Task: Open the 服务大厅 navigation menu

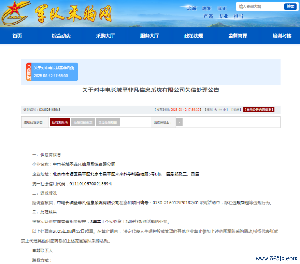Action: pyautogui.click(x=149, y=36)
